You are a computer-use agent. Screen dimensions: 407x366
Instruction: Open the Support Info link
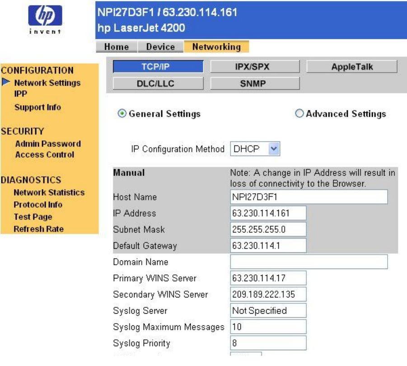point(37,107)
